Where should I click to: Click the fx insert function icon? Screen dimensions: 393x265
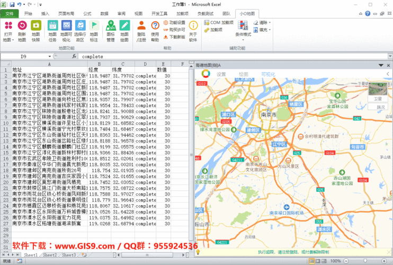point(74,56)
